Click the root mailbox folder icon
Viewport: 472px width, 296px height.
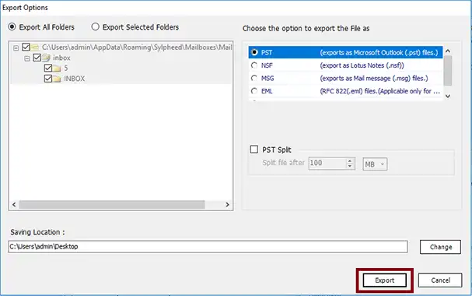[x=35, y=47]
